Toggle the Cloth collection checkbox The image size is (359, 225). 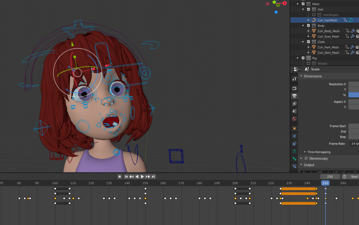308,42
